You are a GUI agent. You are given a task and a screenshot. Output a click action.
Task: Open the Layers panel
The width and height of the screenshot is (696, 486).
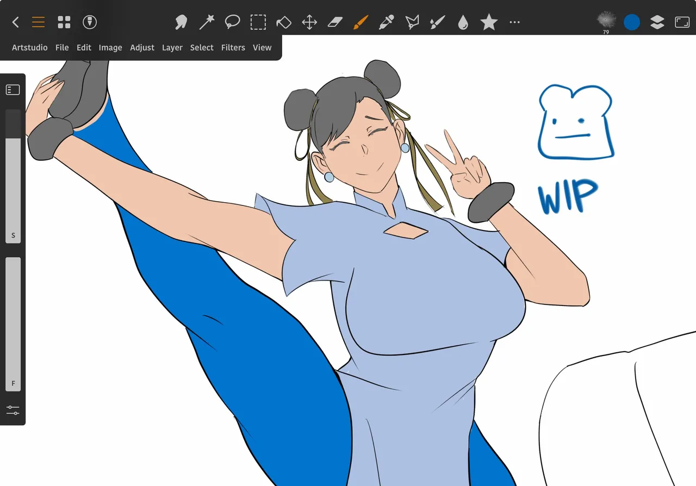(657, 22)
